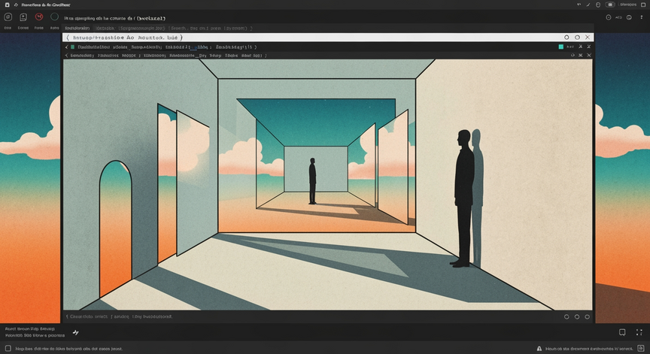Click the text label beside the title bar toggle

[628, 5]
